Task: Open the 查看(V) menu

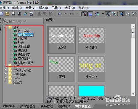Action: (x=30, y=8)
